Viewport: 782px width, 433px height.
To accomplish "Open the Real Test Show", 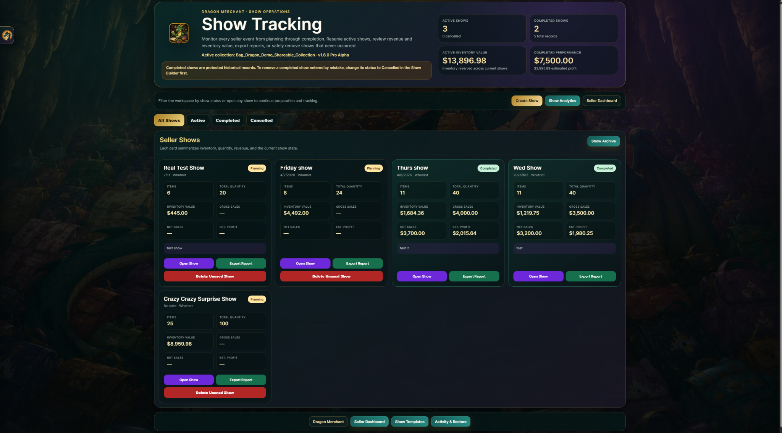I will pos(189,263).
